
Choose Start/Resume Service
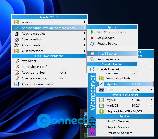coord(112,32)
